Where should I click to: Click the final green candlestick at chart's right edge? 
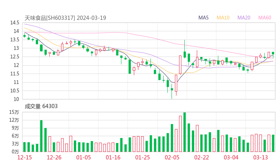[273, 54]
